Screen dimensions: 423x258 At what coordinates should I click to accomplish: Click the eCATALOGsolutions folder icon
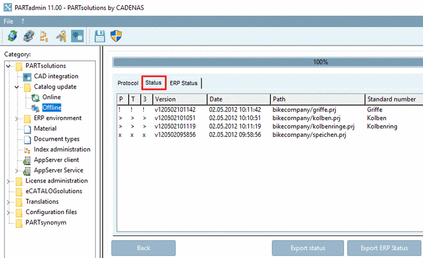pyautogui.click(x=19, y=192)
